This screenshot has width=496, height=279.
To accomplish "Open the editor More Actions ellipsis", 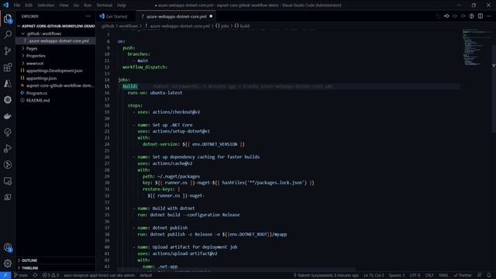I will [x=489, y=16].
